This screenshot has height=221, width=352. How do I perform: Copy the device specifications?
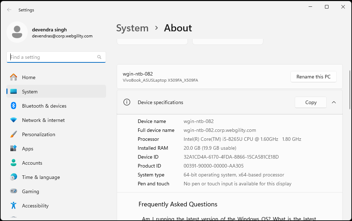(311, 102)
